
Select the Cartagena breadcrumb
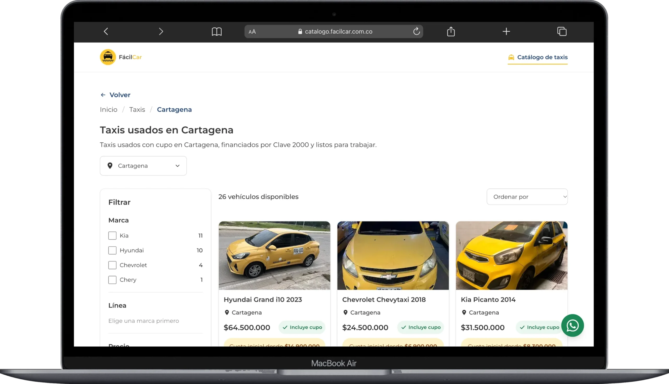pyautogui.click(x=174, y=109)
